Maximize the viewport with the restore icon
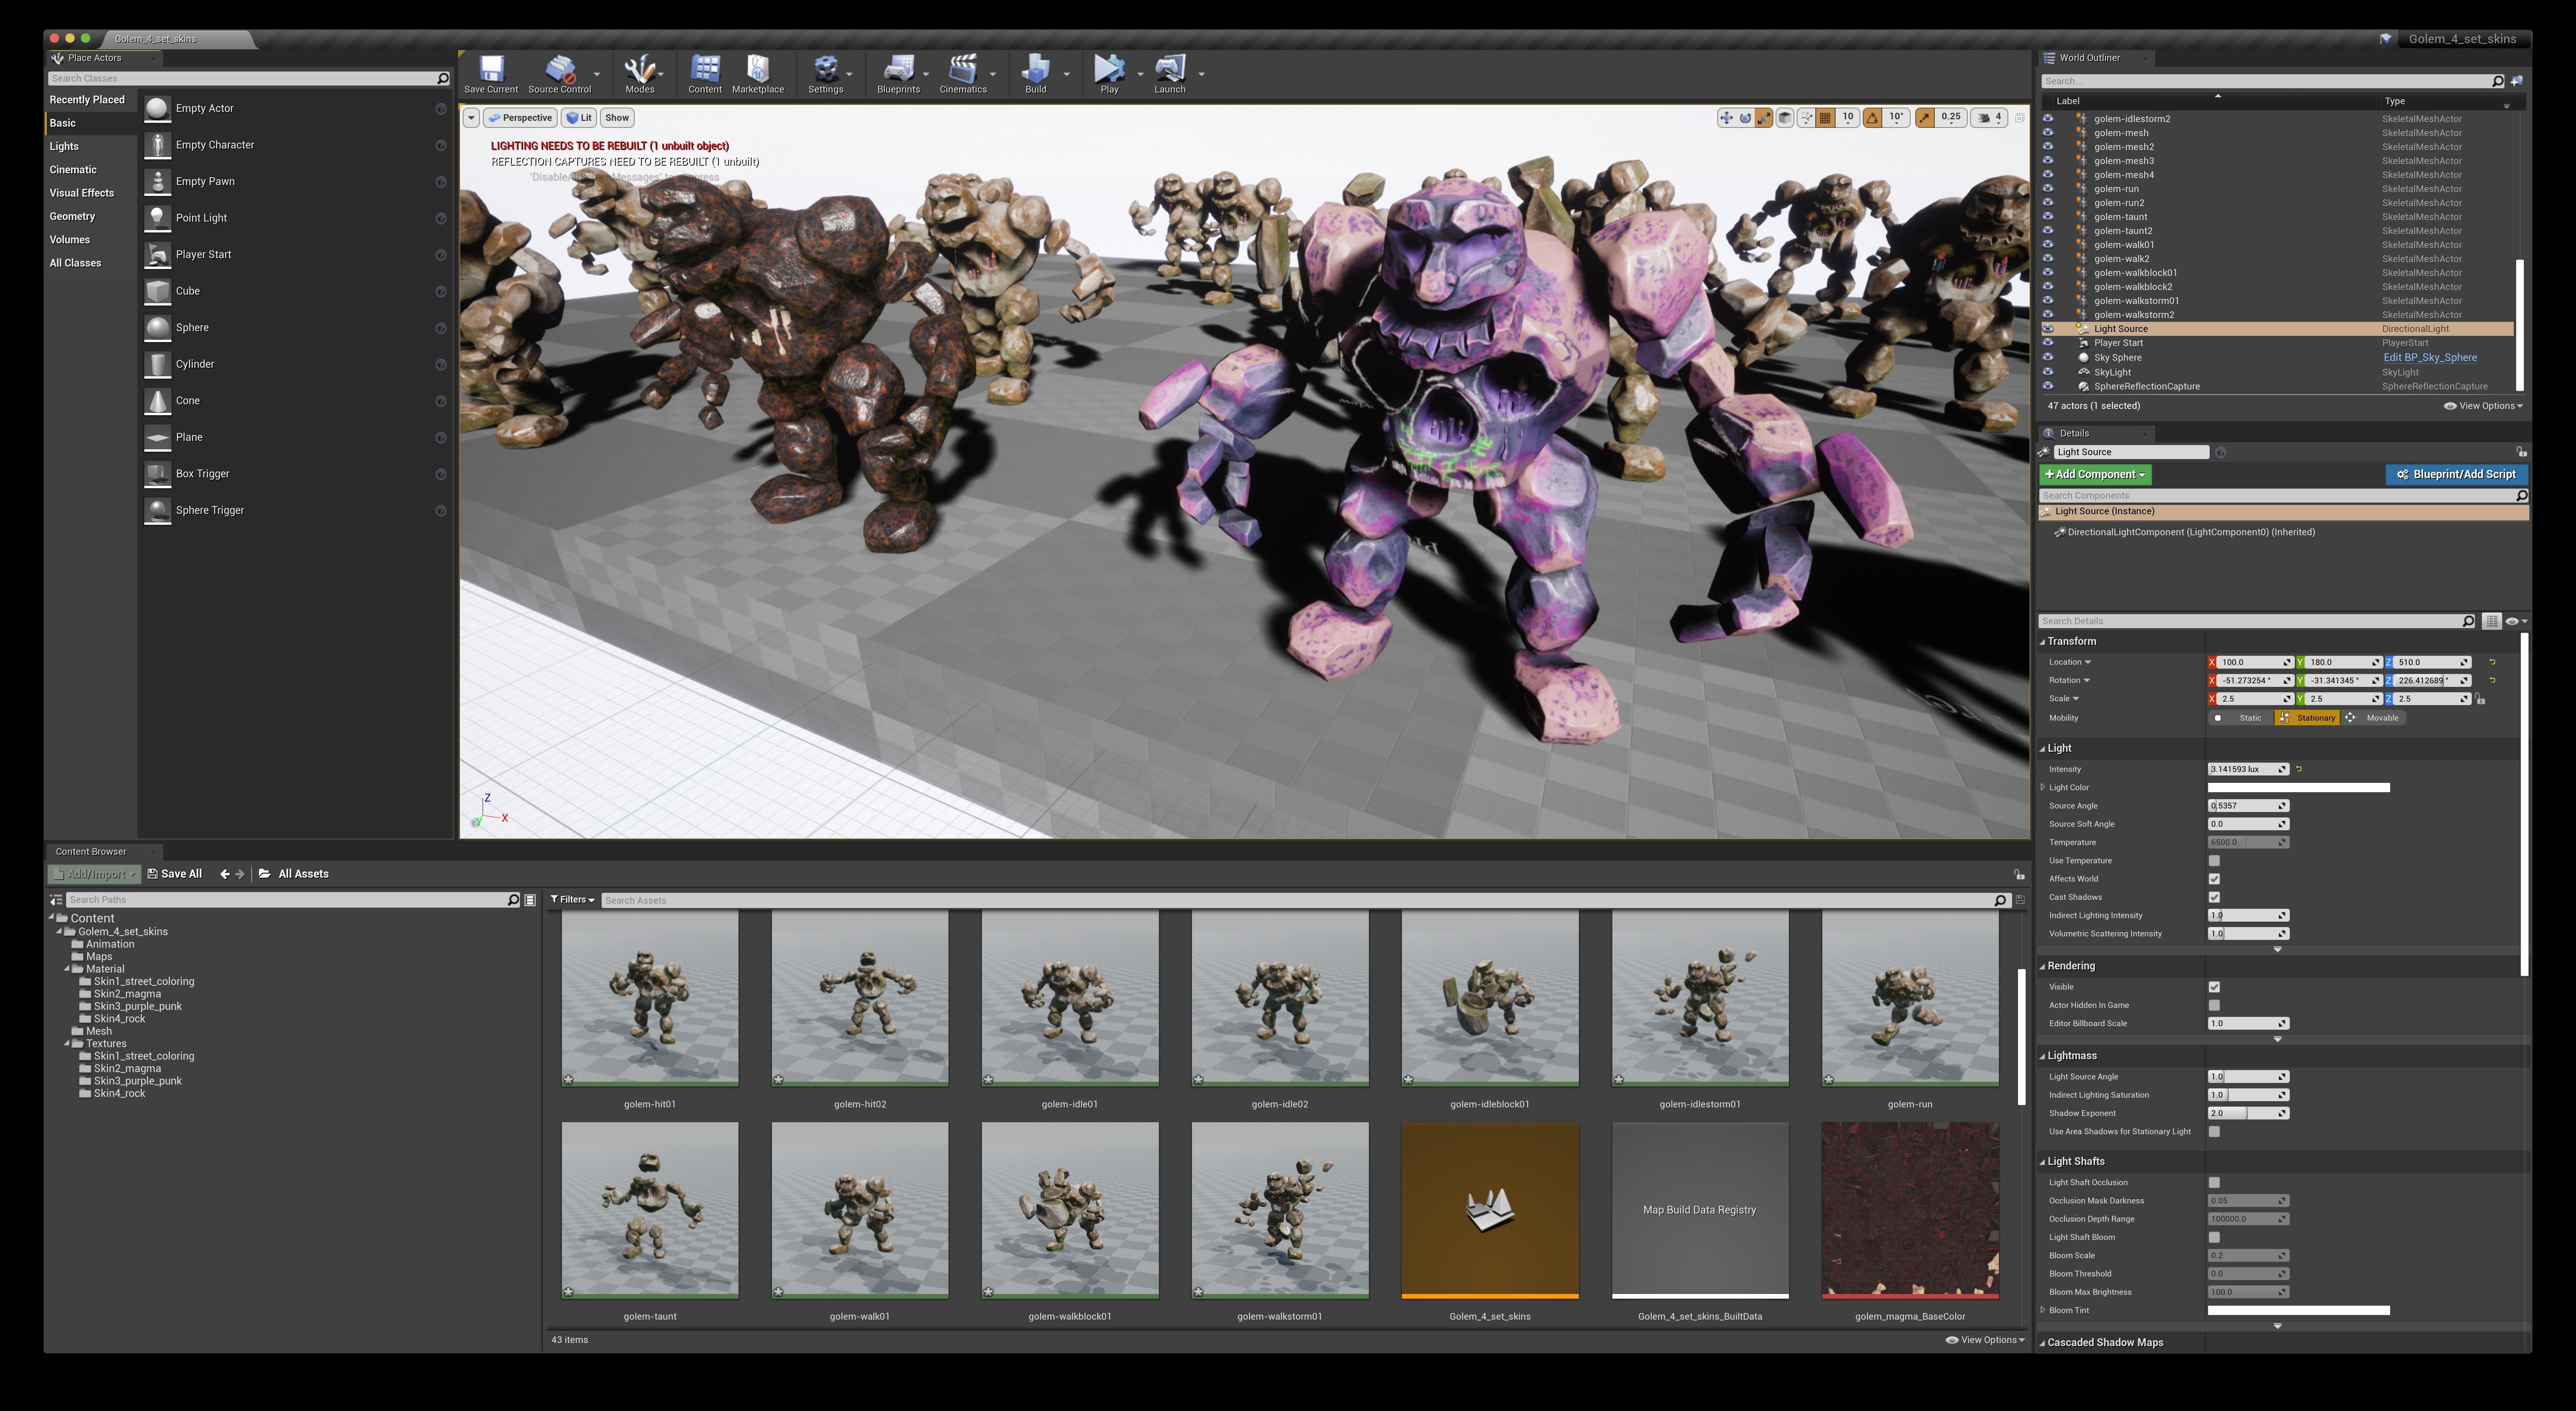This screenshot has height=1411, width=2576. (x=2019, y=118)
